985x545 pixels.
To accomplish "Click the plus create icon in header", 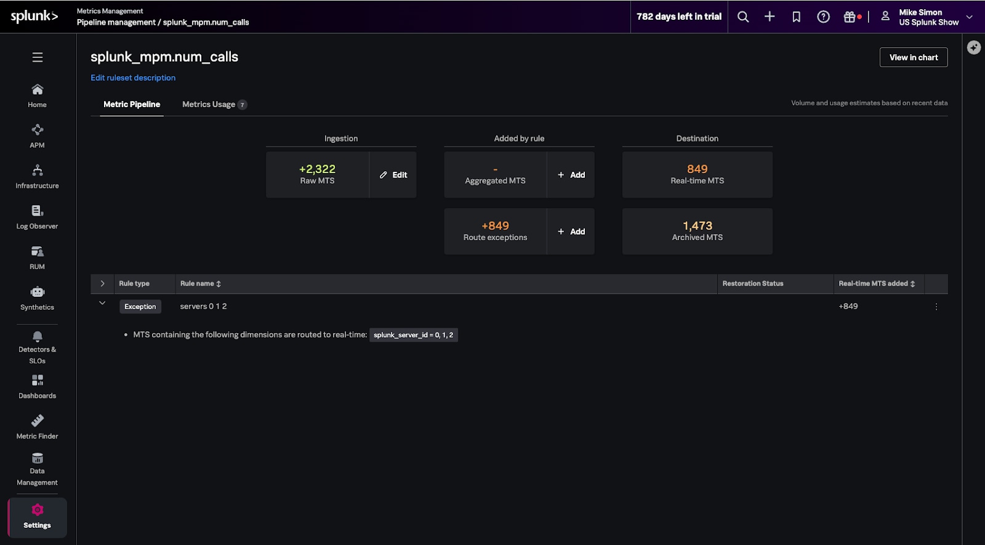I will [x=770, y=17].
